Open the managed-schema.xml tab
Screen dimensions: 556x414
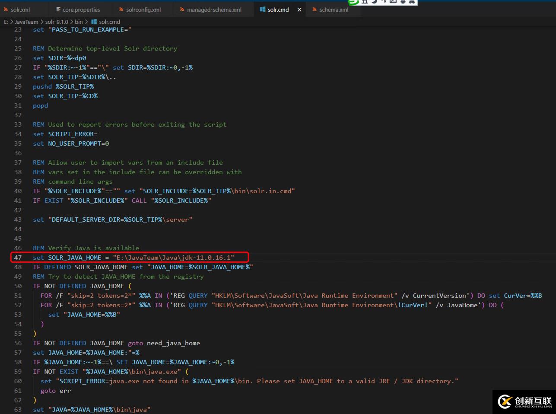[214, 10]
